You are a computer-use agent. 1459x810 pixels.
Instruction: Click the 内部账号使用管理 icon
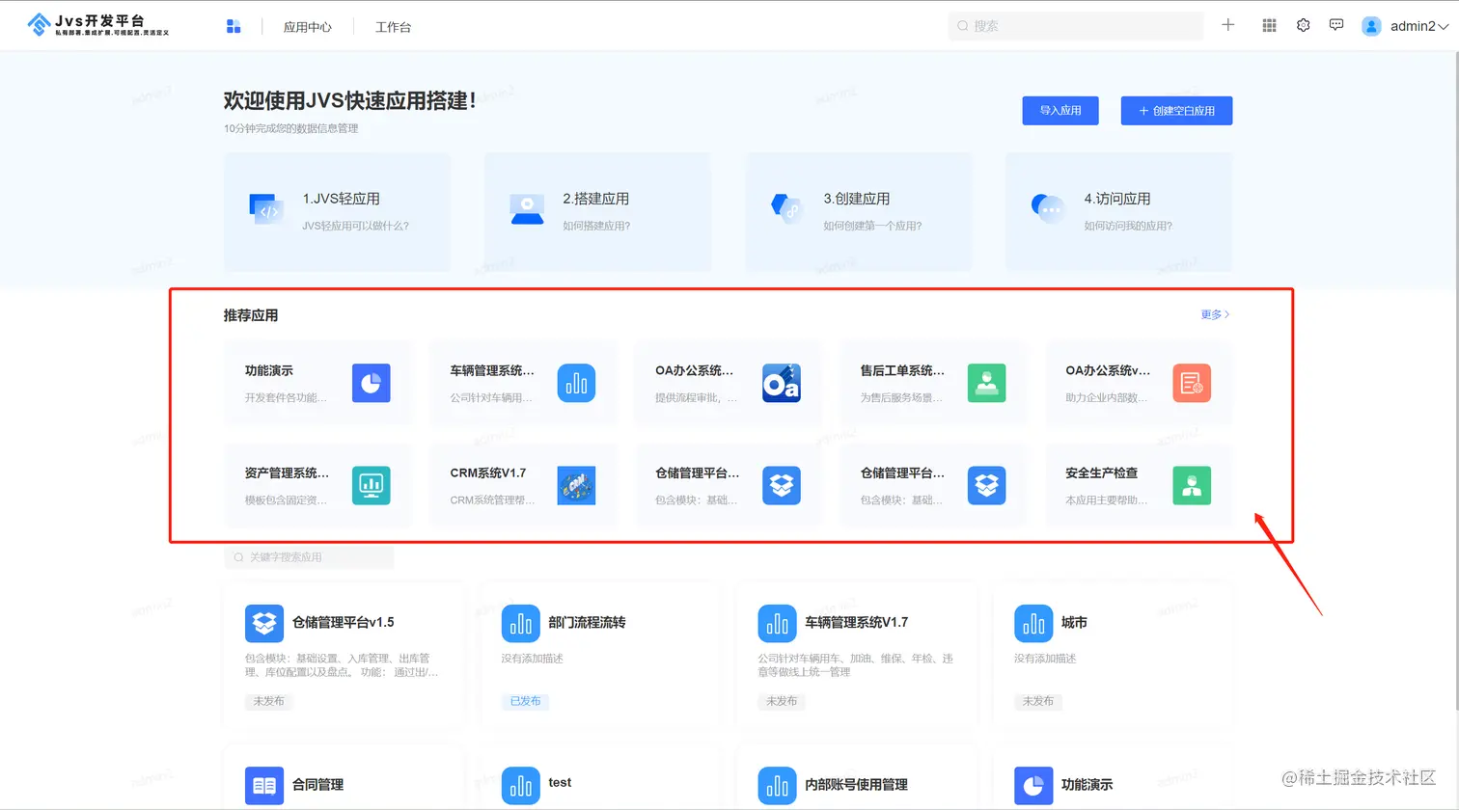pos(778,786)
